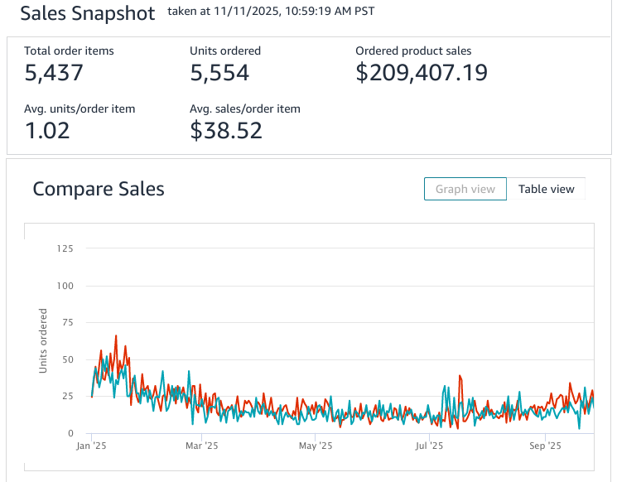This screenshot has height=482, width=617.
Task: Click the Jan '25 x-axis label
Action: pyautogui.click(x=91, y=446)
